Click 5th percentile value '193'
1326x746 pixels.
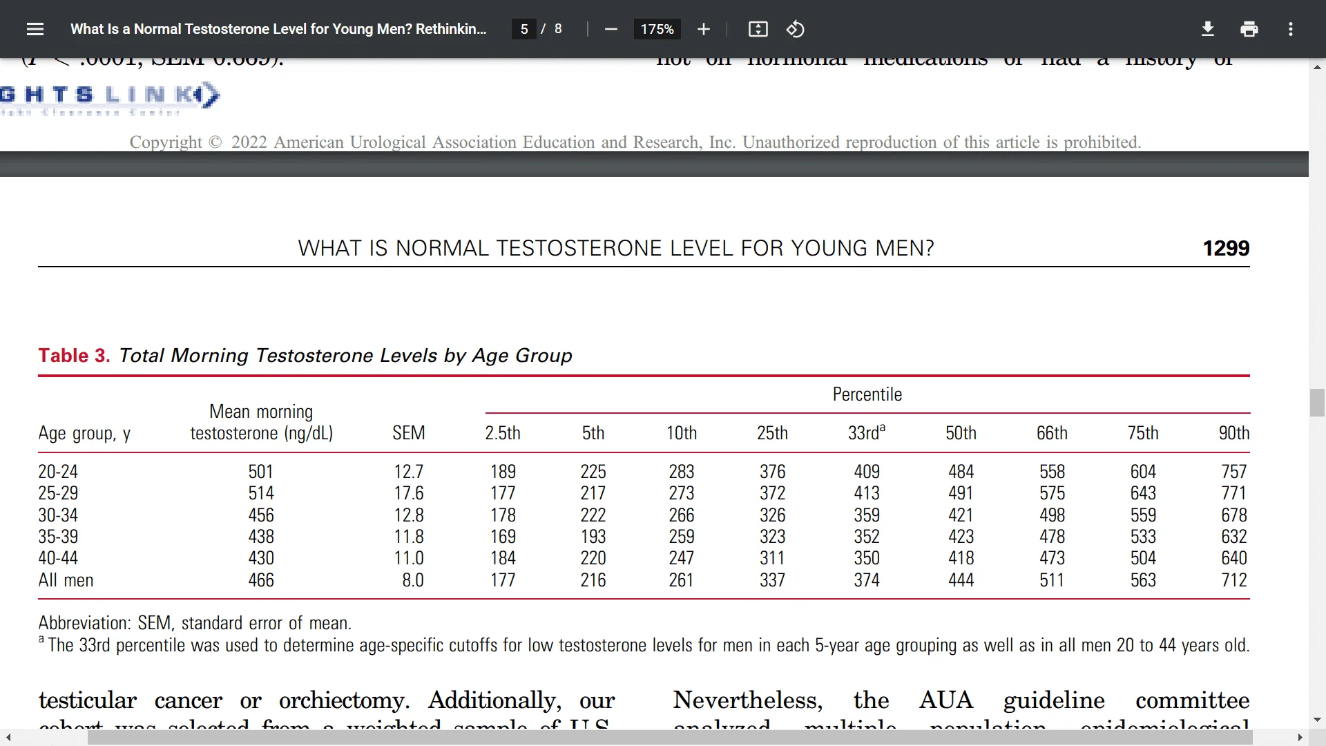coord(593,537)
